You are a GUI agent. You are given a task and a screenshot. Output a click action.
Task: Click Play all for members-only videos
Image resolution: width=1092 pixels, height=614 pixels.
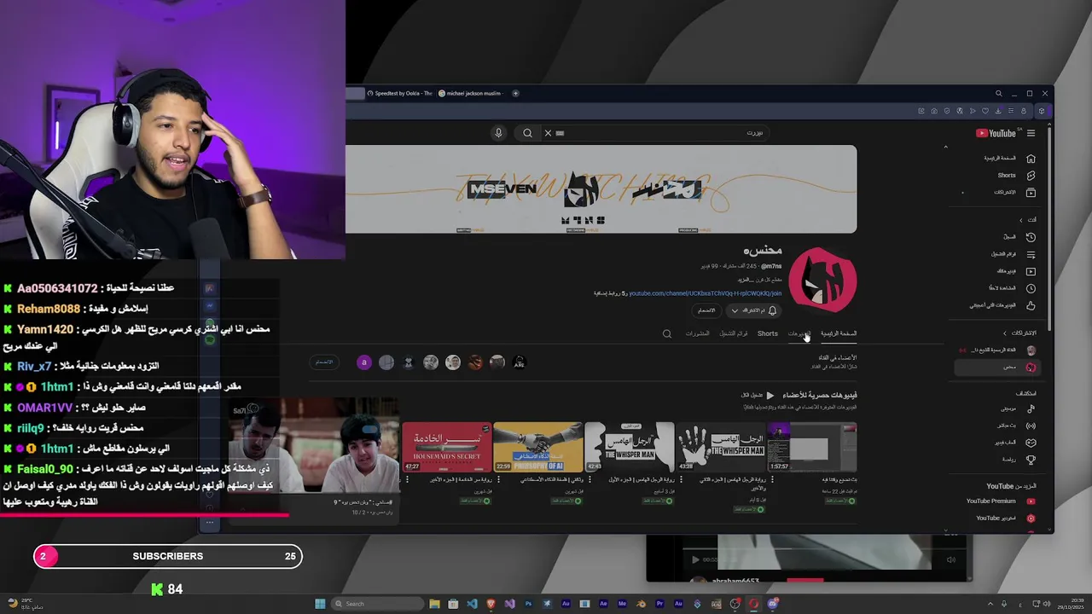pyautogui.click(x=758, y=395)
